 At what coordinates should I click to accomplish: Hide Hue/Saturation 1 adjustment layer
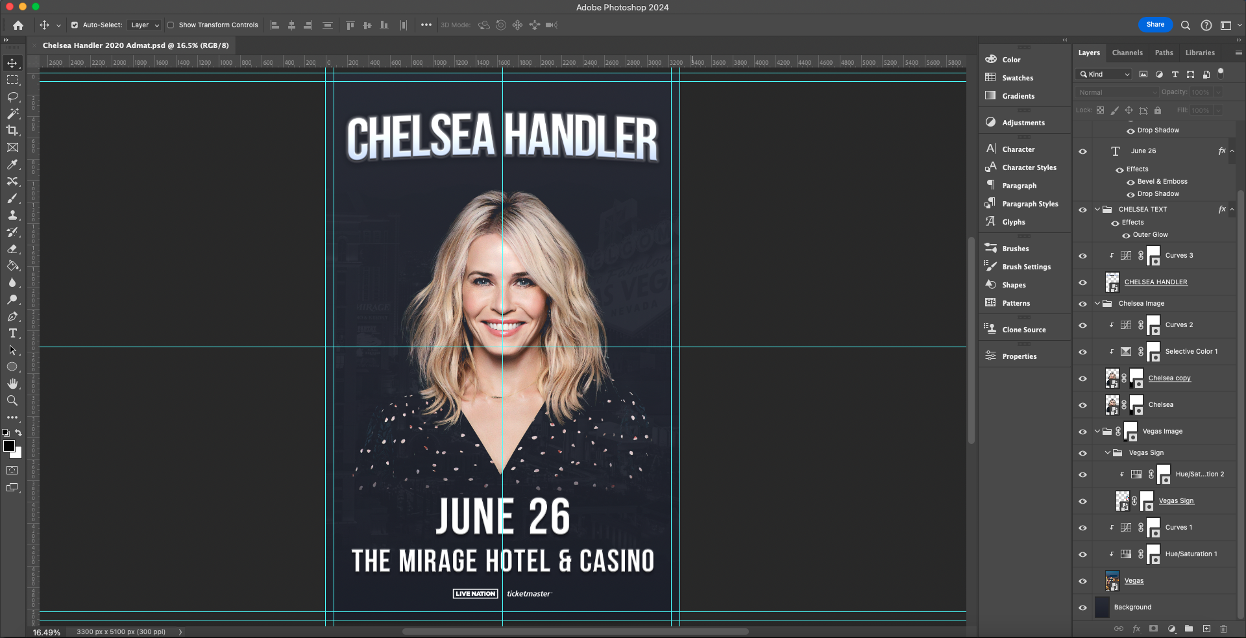pos(1082,554)
